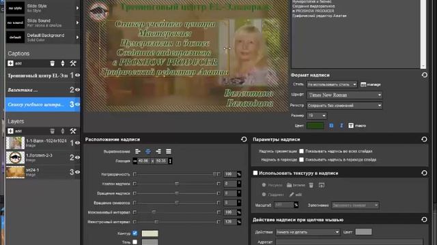
Task: Open the Шрифт font dropdown Times New Roman
Action: tap(344, 95)
